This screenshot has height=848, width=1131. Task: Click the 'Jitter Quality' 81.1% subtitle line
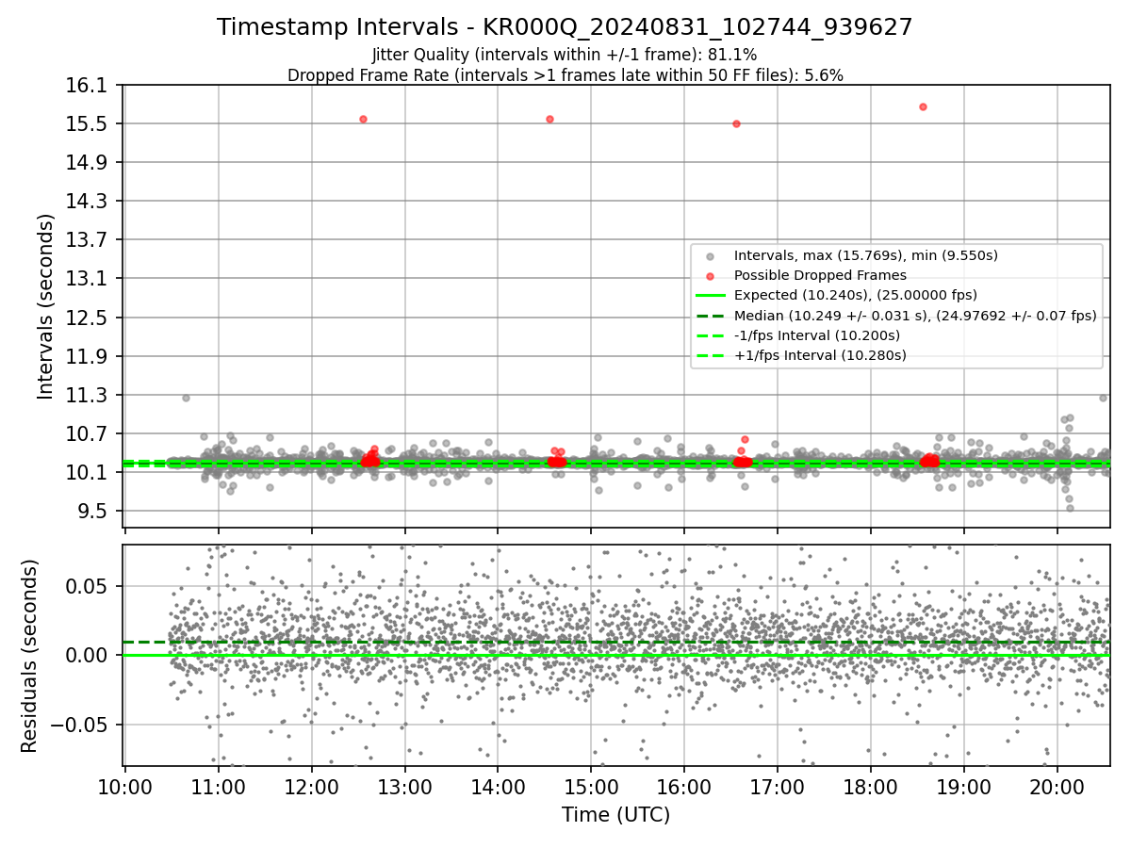pos(565,55)
